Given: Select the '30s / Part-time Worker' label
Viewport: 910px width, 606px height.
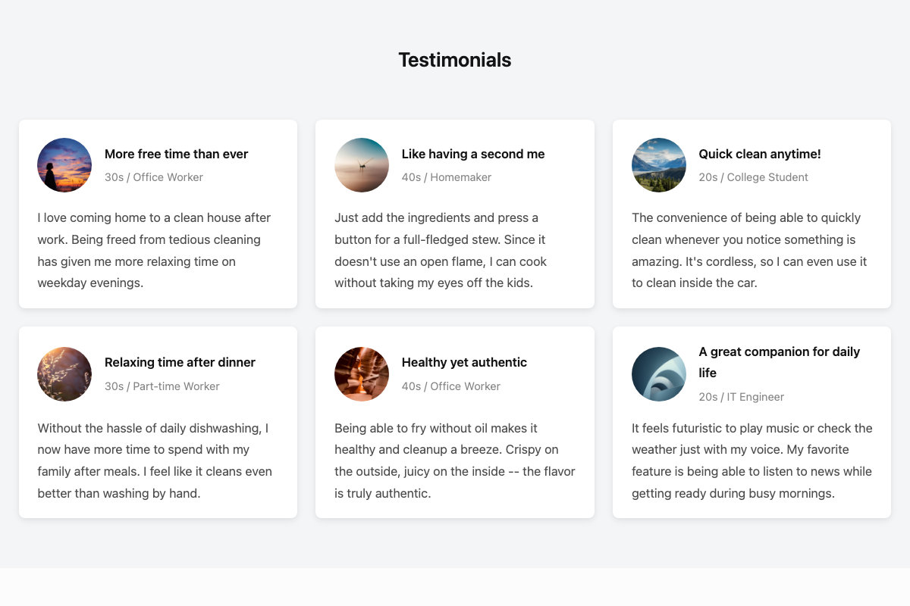Looking at the screenshot, I should [x=162, y=386].
